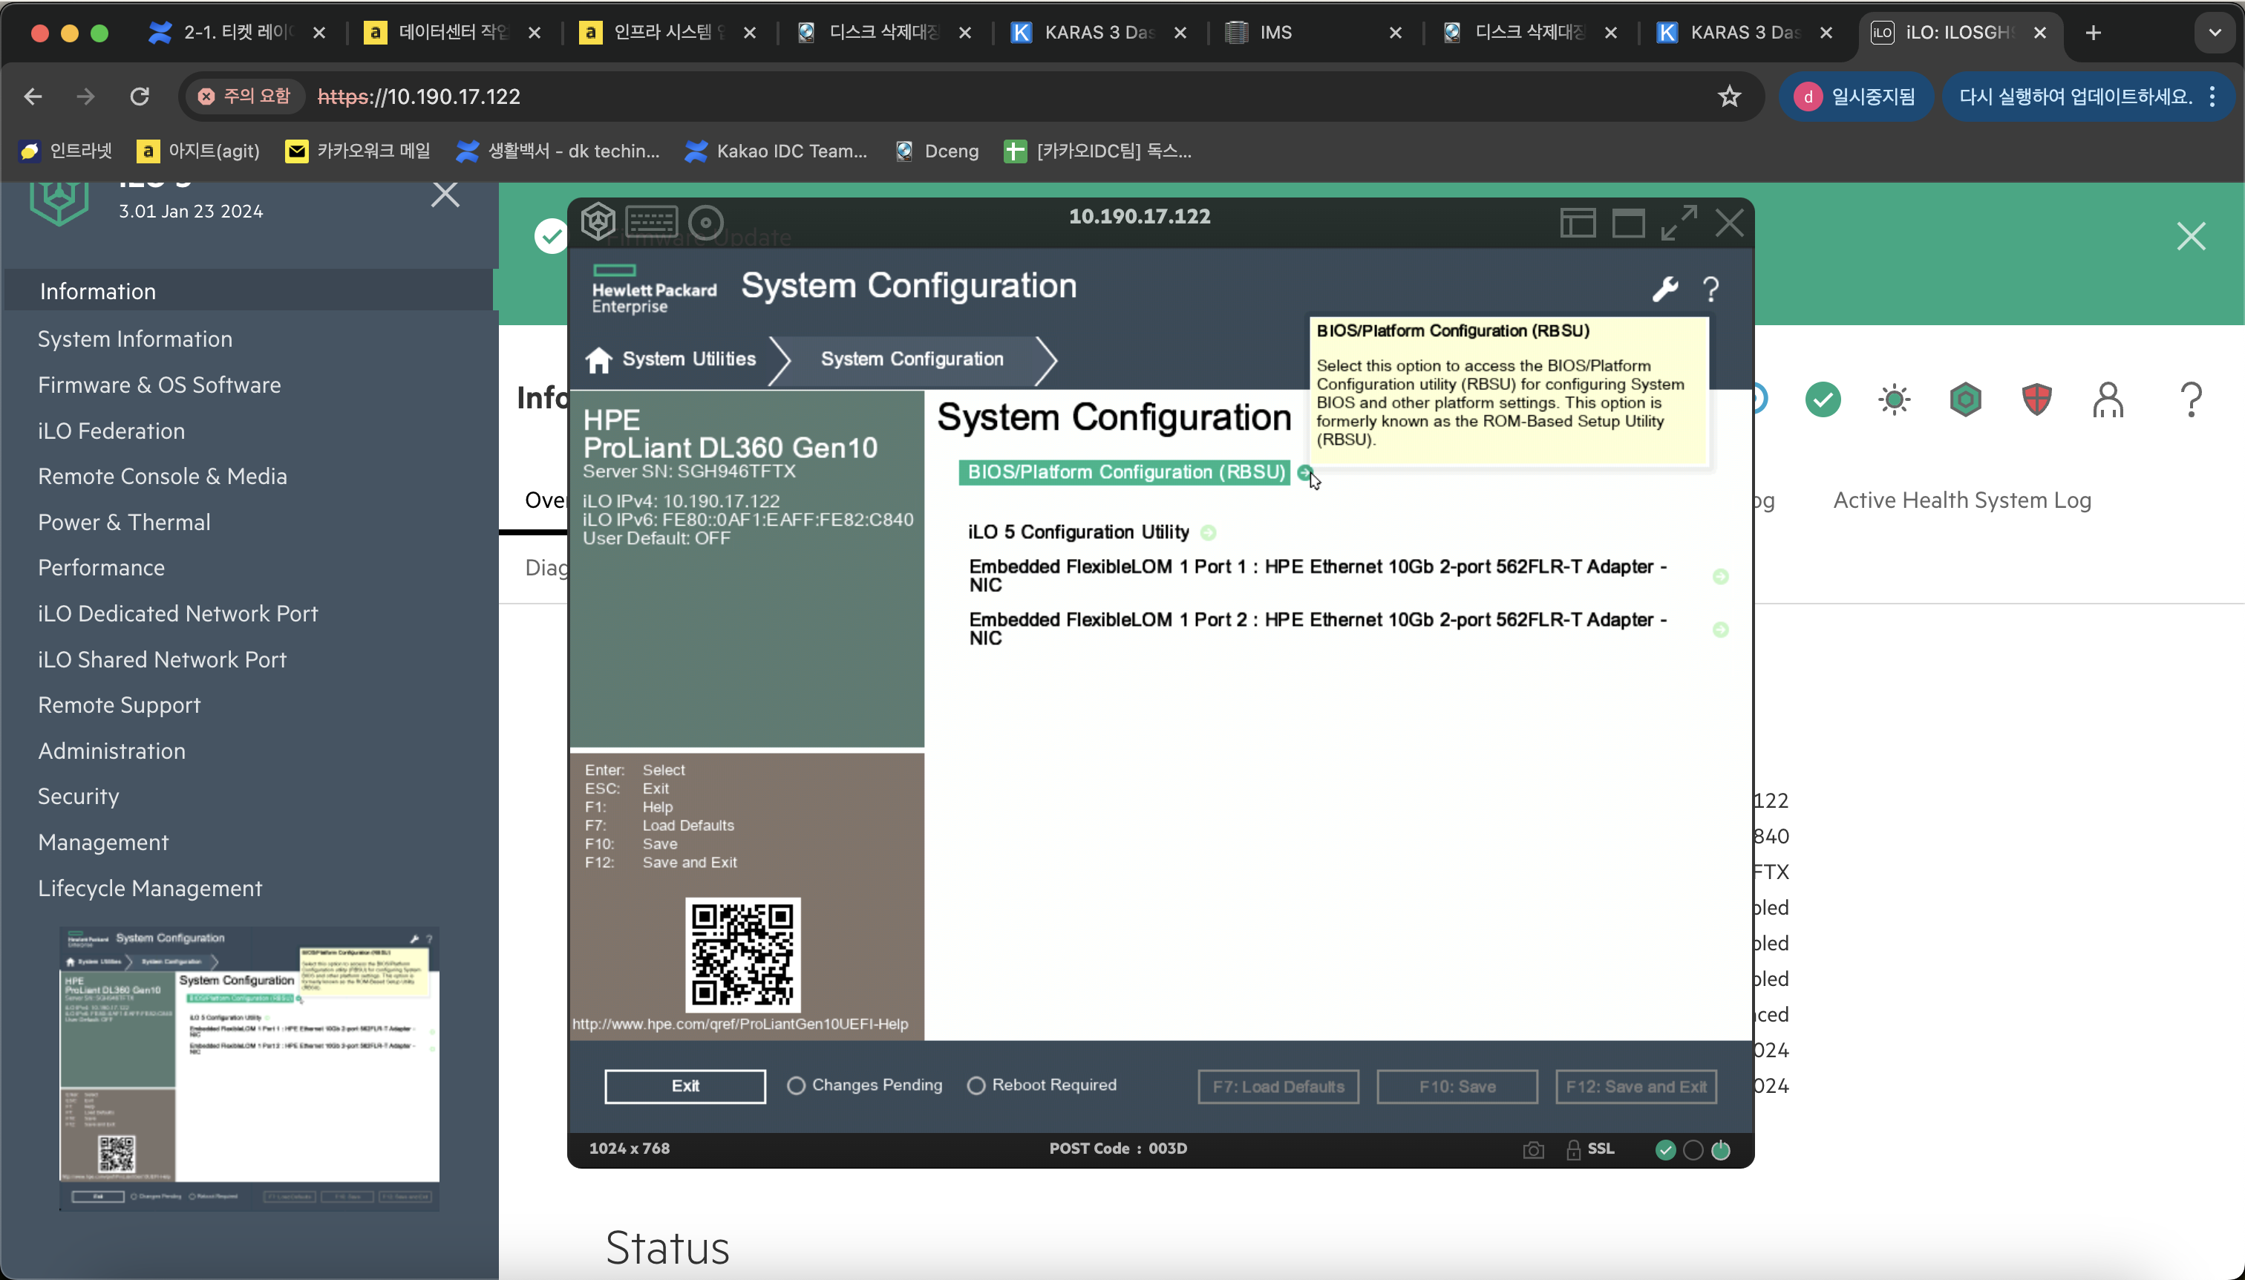Select iLO Dedicated Network Port in sidebar
This screenshot has height=1280, width=2245.
177,613
